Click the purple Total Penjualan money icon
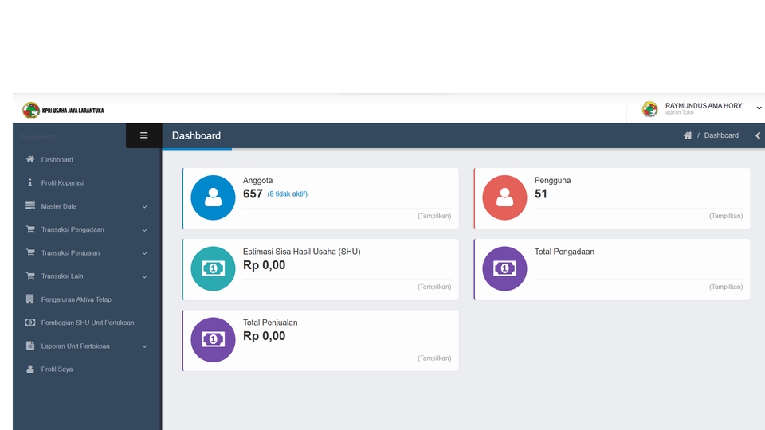Screen dimensions: 765x430 [213, 340]
